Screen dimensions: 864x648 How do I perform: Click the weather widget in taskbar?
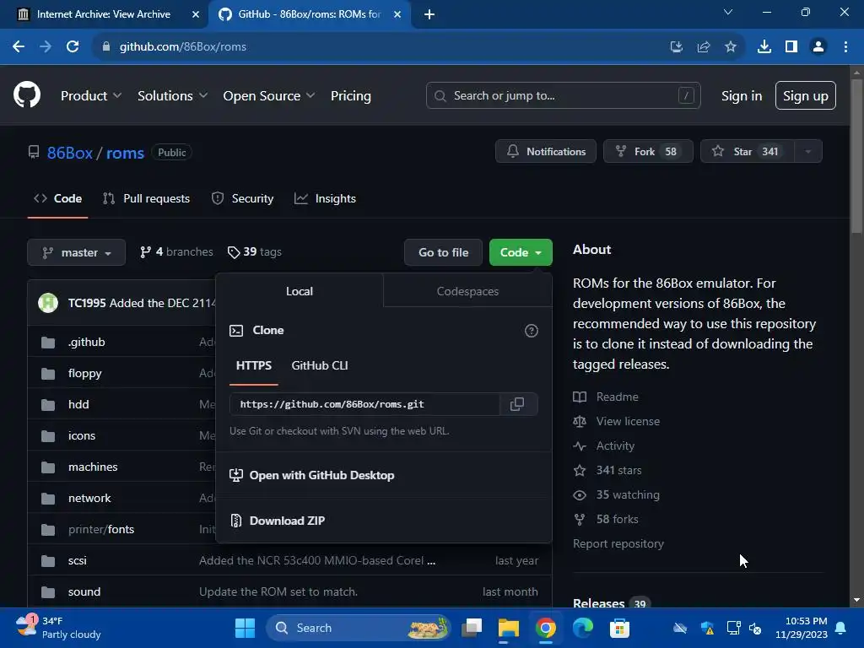(58, 628)
